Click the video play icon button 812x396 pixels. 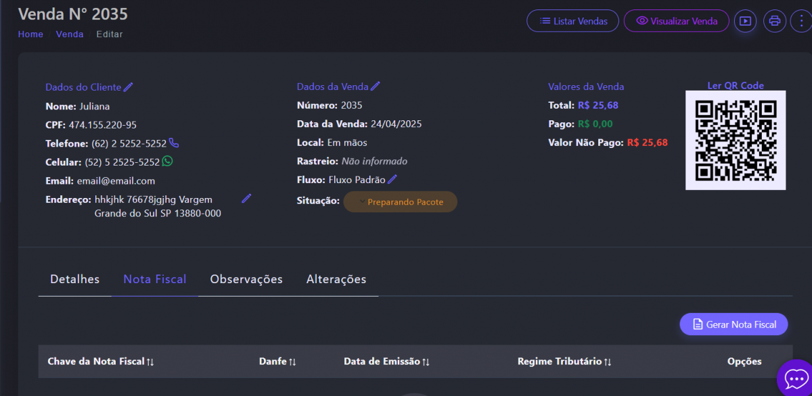tap(745, 21)
